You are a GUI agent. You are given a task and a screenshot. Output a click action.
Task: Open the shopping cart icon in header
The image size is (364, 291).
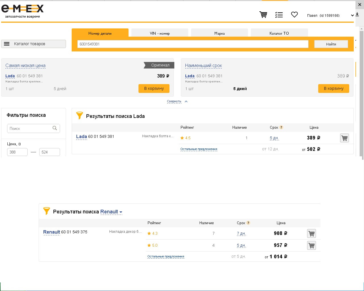(263, 14)
